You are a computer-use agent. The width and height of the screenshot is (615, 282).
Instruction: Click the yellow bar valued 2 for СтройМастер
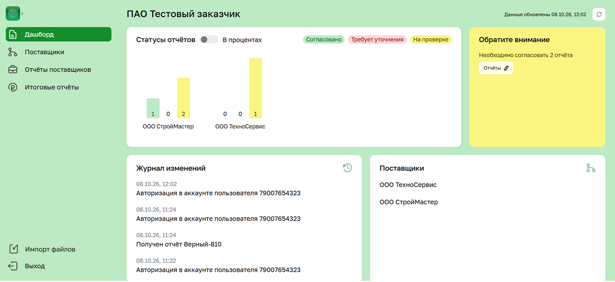coord(183,98)
